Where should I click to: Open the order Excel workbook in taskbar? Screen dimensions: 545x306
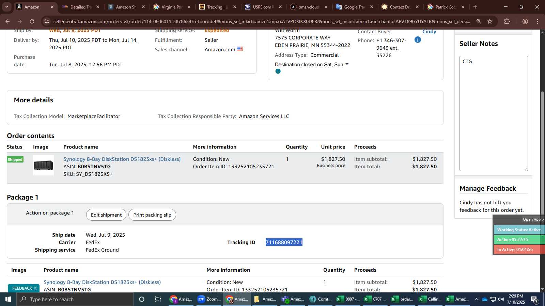tap(403, 299)
